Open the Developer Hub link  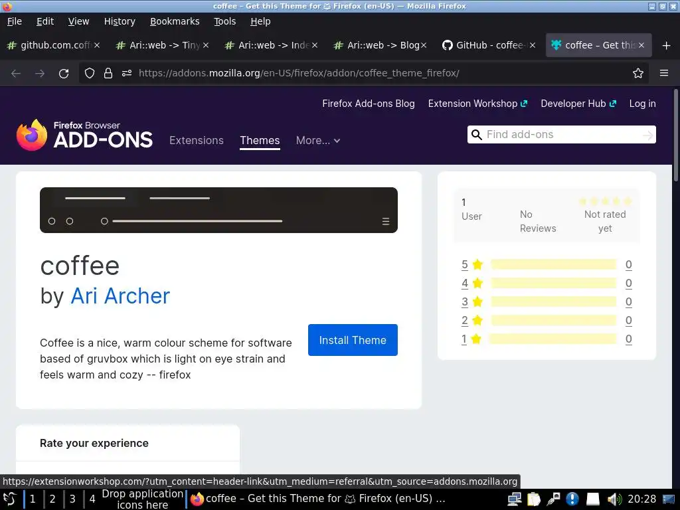point(578,104)
